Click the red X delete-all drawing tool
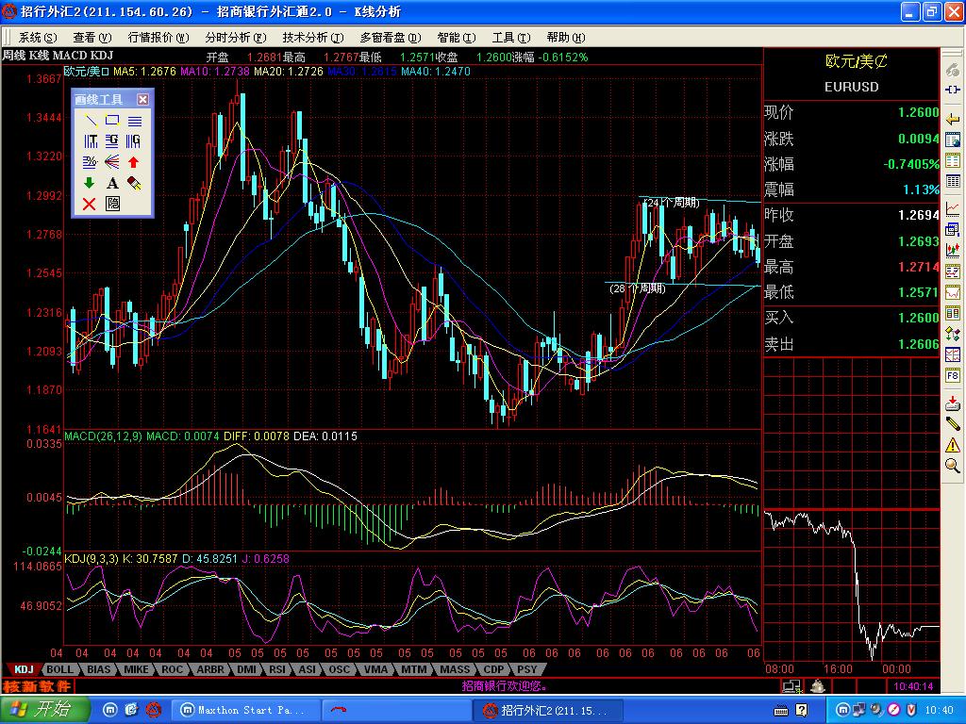 pos(90,204)
